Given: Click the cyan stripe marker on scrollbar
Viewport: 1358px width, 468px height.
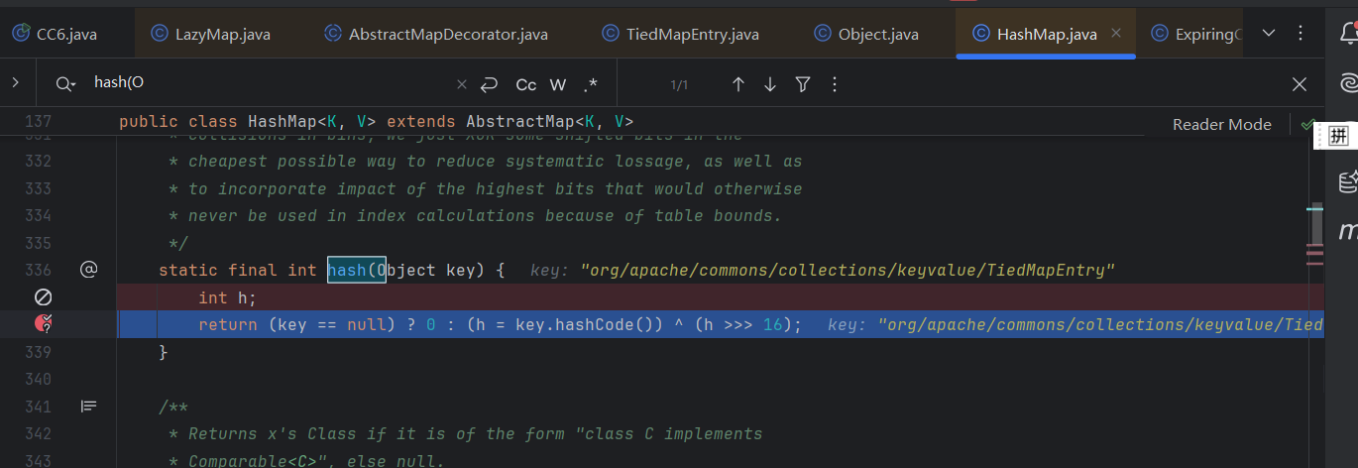Looking at the screenshot, I should pyautogui.click(x=1315, y=209).
